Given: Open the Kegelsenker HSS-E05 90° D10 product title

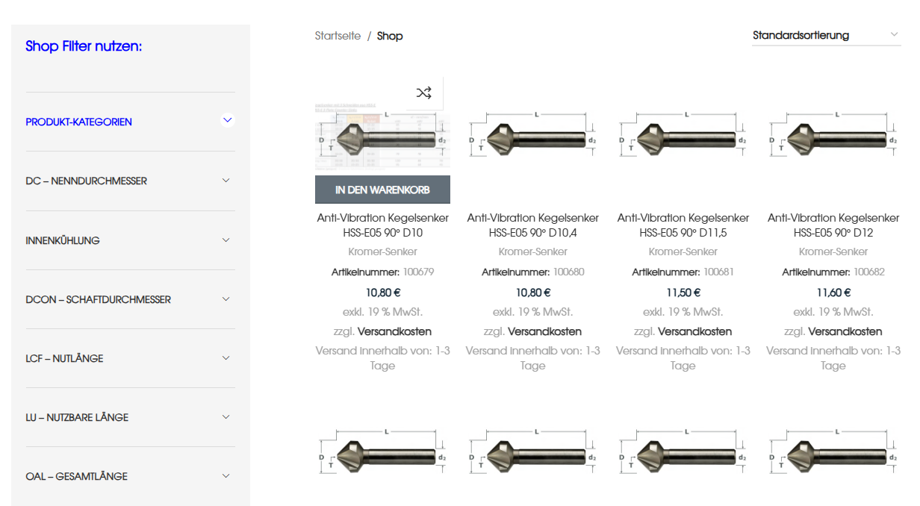Looking at the screenshot, I should (x=382, y=225).
